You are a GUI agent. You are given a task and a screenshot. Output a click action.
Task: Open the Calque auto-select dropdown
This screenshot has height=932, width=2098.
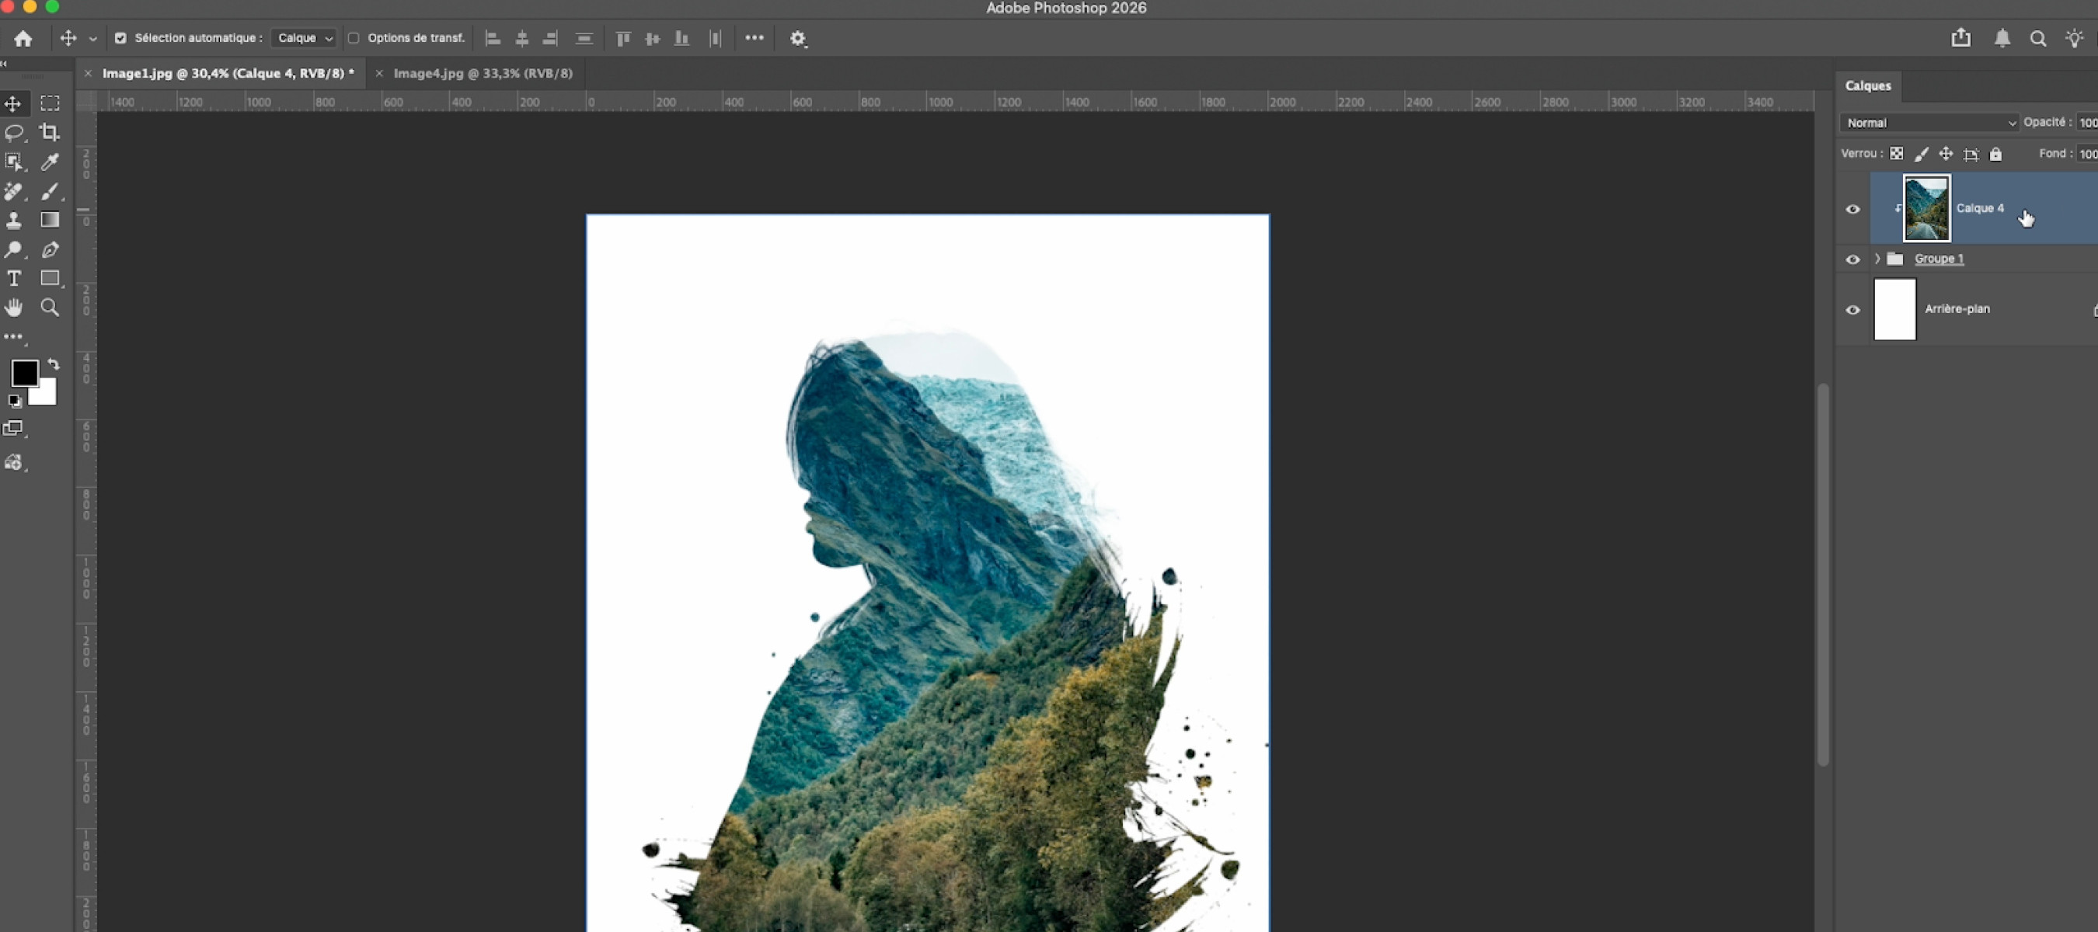click(x=305, y=38)
